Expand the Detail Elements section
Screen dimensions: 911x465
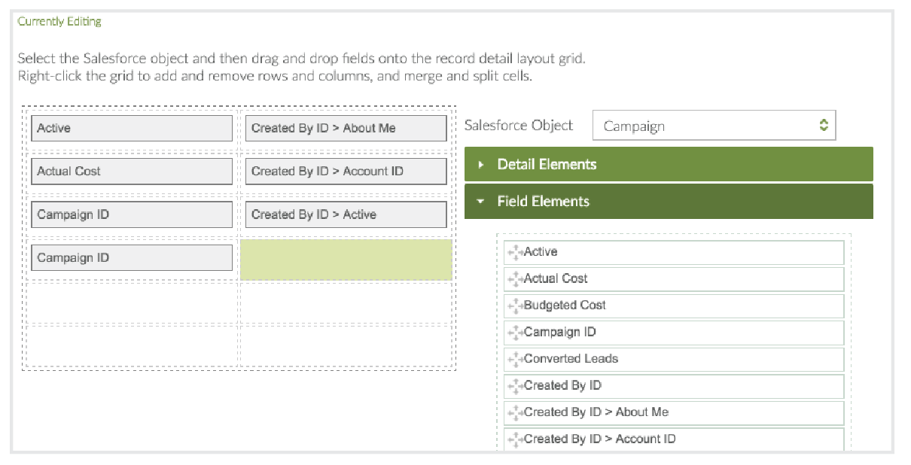click(x=668, y=165)
